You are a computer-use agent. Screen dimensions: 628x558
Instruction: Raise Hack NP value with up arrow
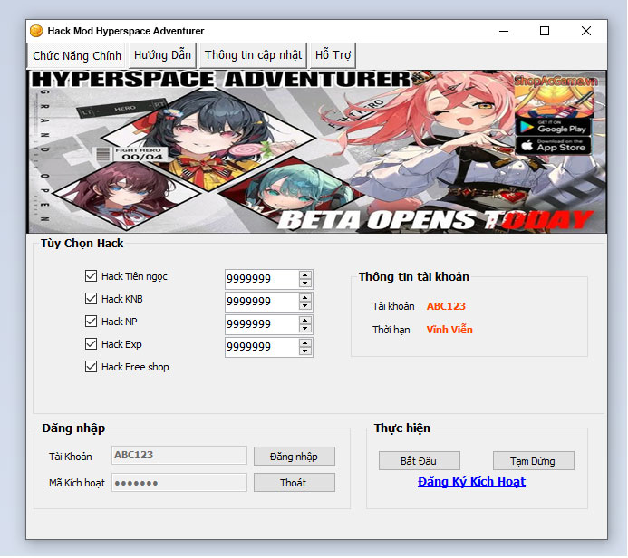305,321
